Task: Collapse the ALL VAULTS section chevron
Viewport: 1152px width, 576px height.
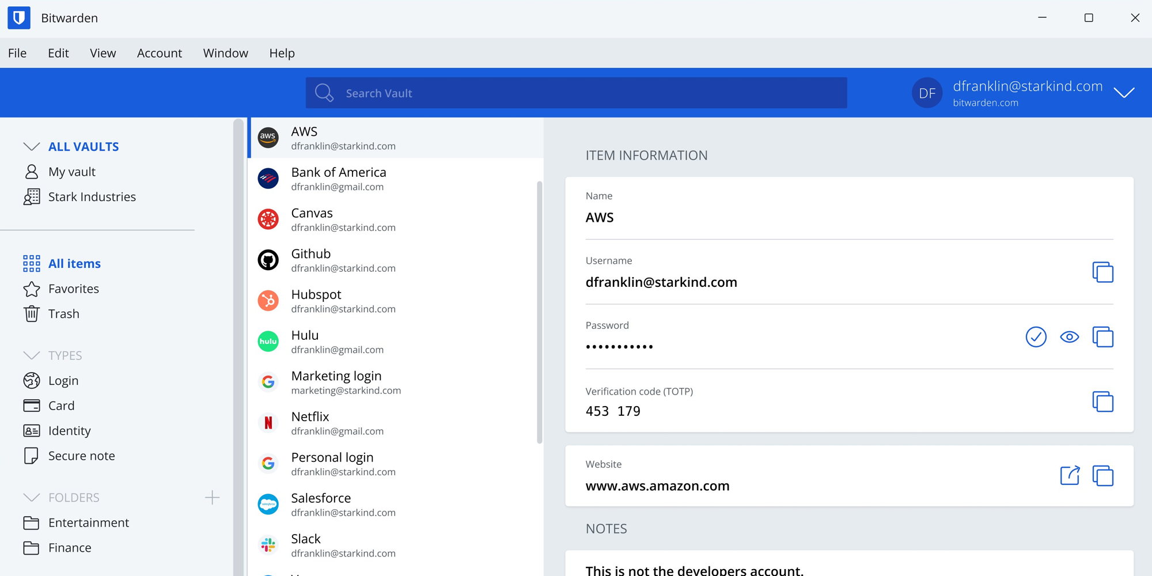Action: point(32,146)
